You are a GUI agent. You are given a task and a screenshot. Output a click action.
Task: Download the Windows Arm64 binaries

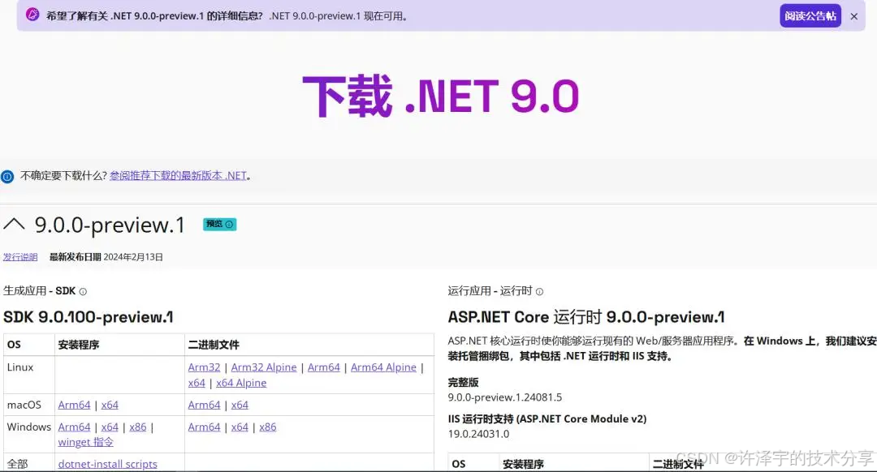[x=204, y=427]
